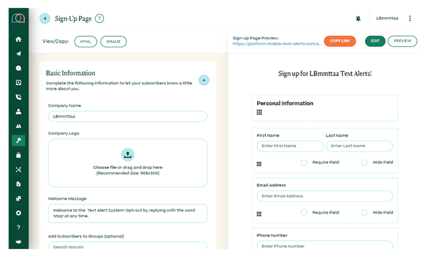Click the 'Basic Information' heading
The image size is (427, 257).
[70, 73]
